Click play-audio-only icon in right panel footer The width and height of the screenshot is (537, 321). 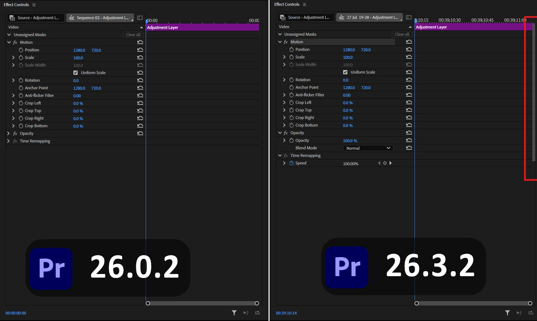tap(519, 313)
